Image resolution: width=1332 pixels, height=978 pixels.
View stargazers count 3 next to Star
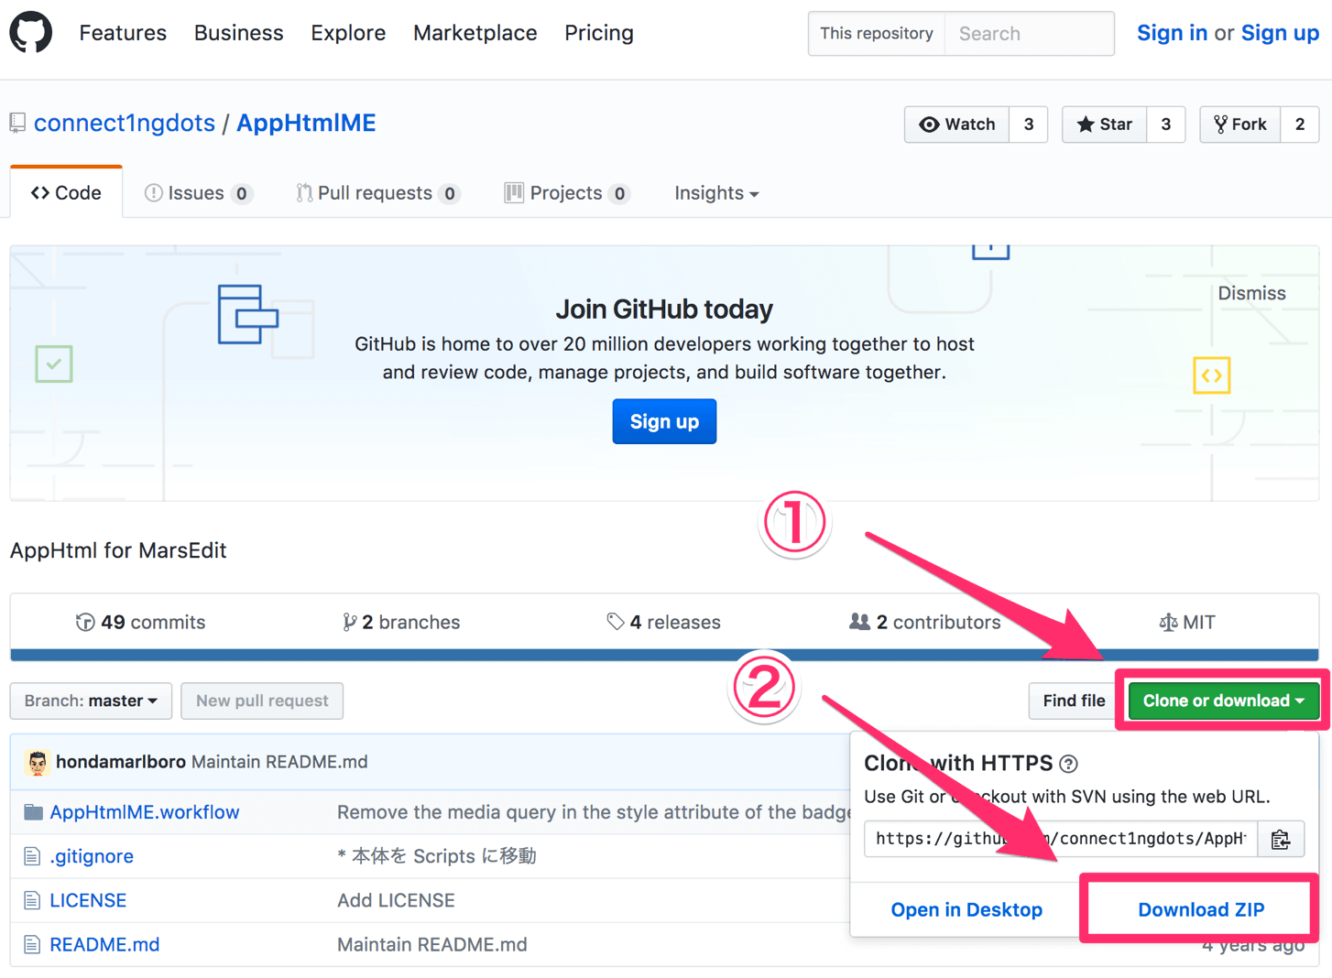pos(1165,125)
